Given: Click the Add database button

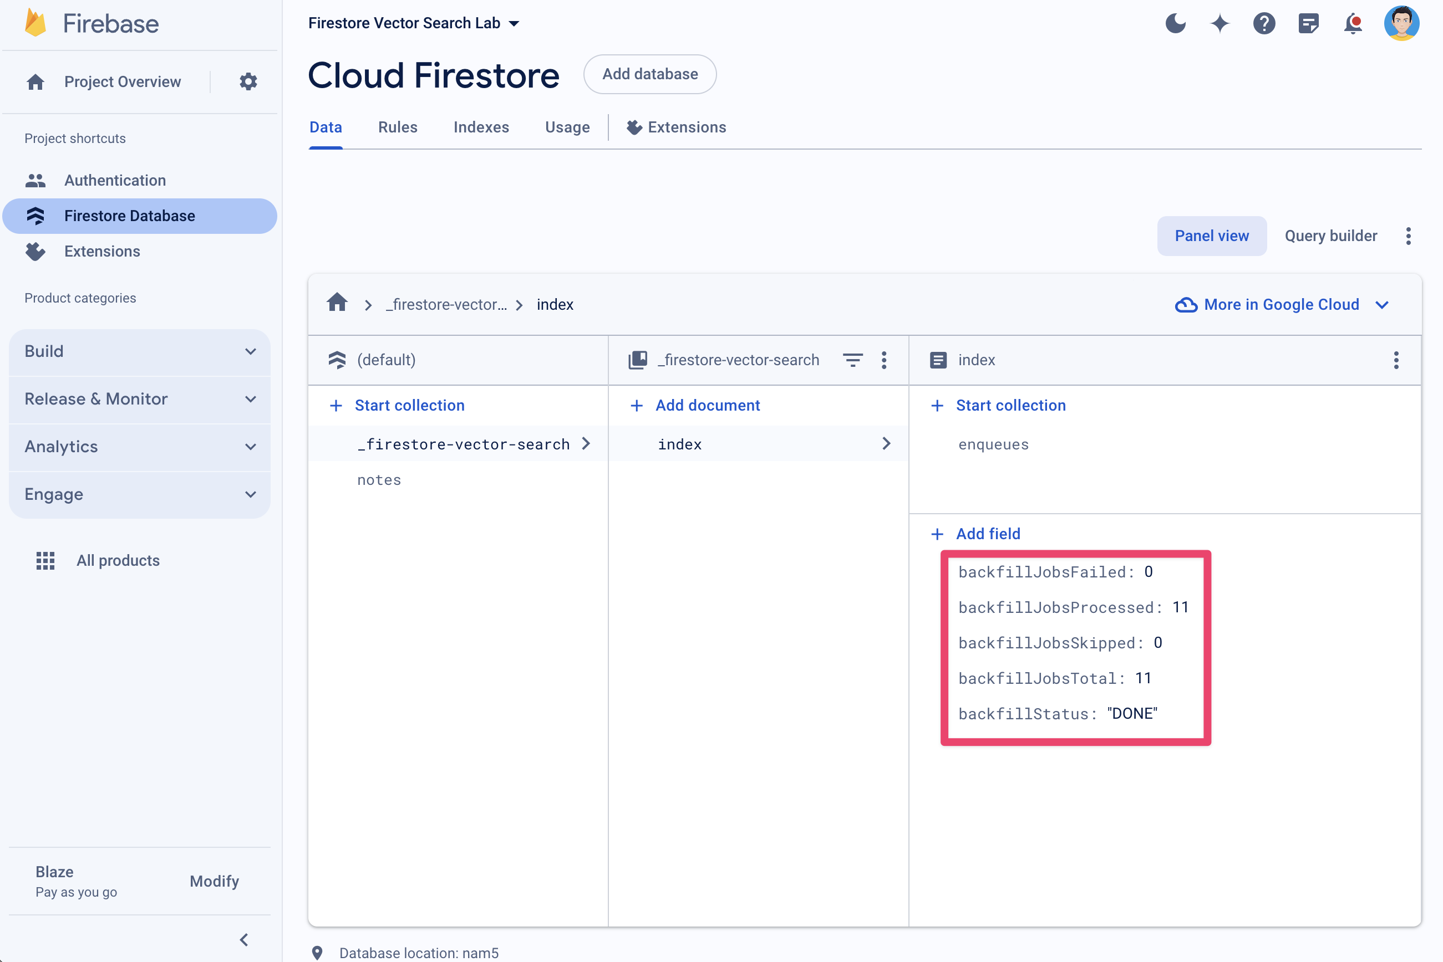Looking at the screenshot, I should [650, 74].
